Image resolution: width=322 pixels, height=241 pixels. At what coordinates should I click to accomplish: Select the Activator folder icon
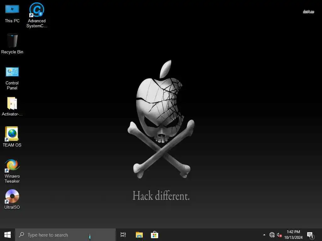12,107
